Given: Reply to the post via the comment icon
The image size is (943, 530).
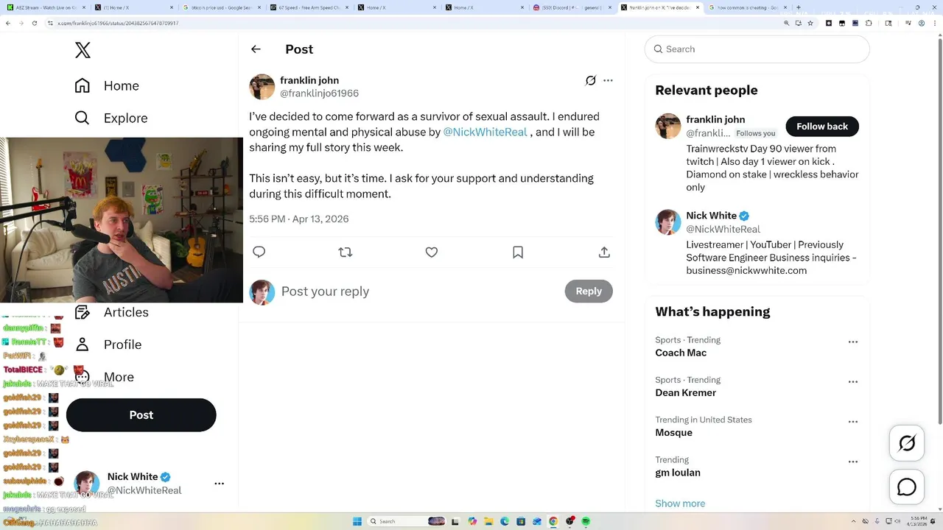Looking at the screenshot, I should coord(259,252).
